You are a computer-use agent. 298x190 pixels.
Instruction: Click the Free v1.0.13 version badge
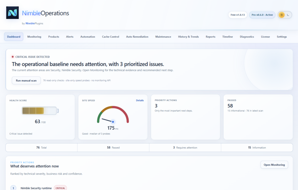click(x=238, y=15)
